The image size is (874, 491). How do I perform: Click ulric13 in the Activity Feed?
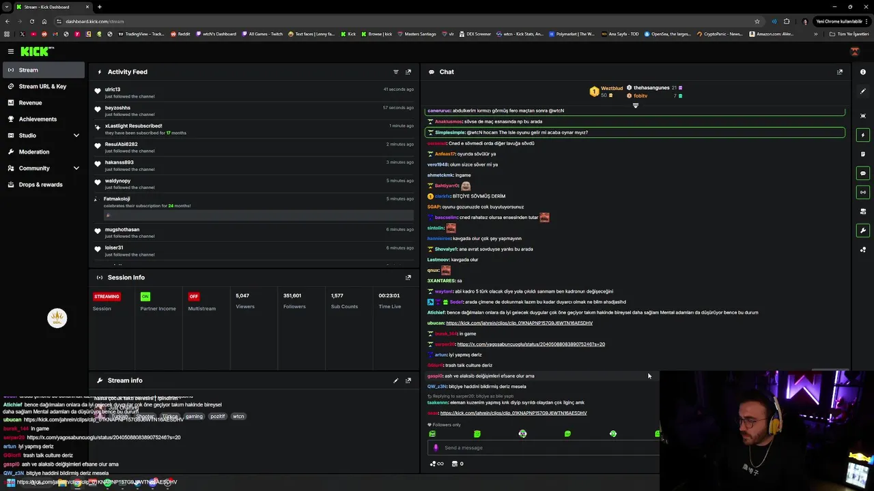[x=113, y=89]
